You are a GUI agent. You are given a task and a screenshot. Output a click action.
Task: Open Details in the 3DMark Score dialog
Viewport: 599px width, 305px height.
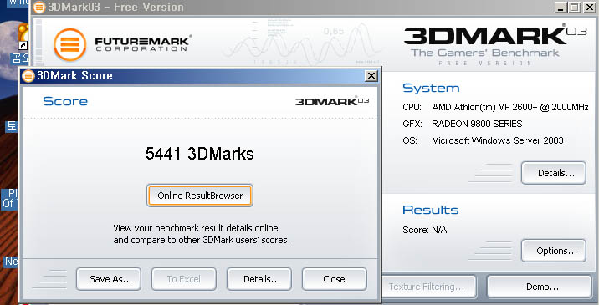[259, 279]
